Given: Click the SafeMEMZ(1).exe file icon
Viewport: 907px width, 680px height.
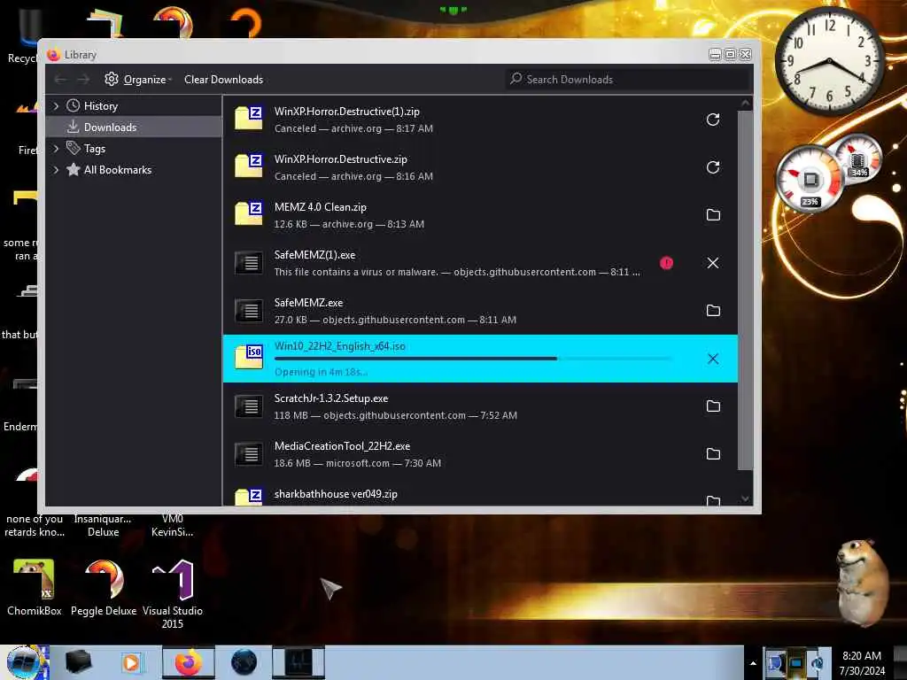Looking at the screenshot, I should click(249, 262).
